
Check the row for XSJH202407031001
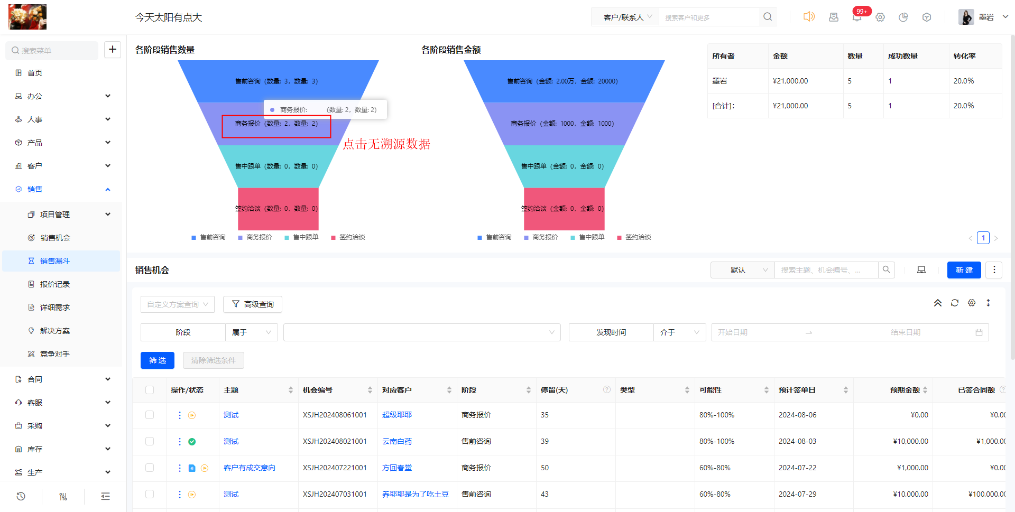(150, 494)
